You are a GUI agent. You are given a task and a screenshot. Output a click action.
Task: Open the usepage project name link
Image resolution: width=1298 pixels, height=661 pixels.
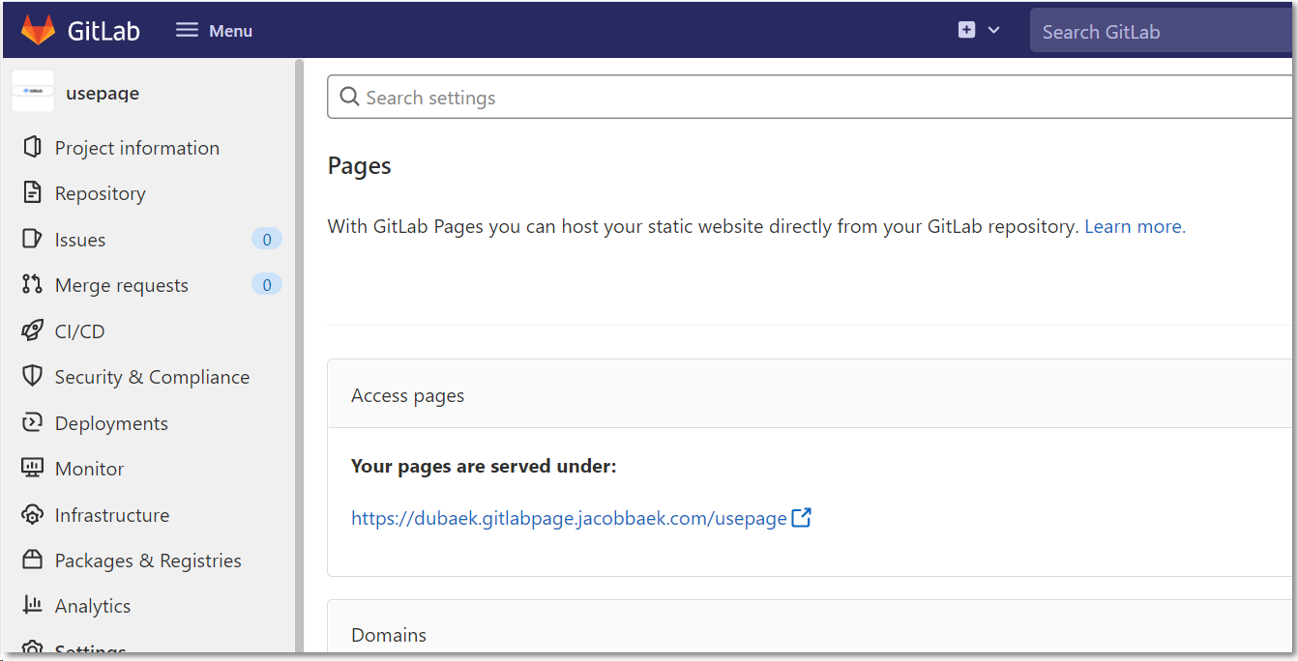(x=103, y=93)
